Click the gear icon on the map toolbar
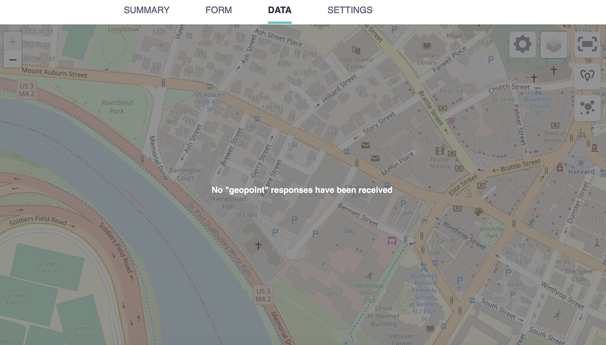Image resolution: width=606 pixels, height=345 pixels. click(521, 44)
